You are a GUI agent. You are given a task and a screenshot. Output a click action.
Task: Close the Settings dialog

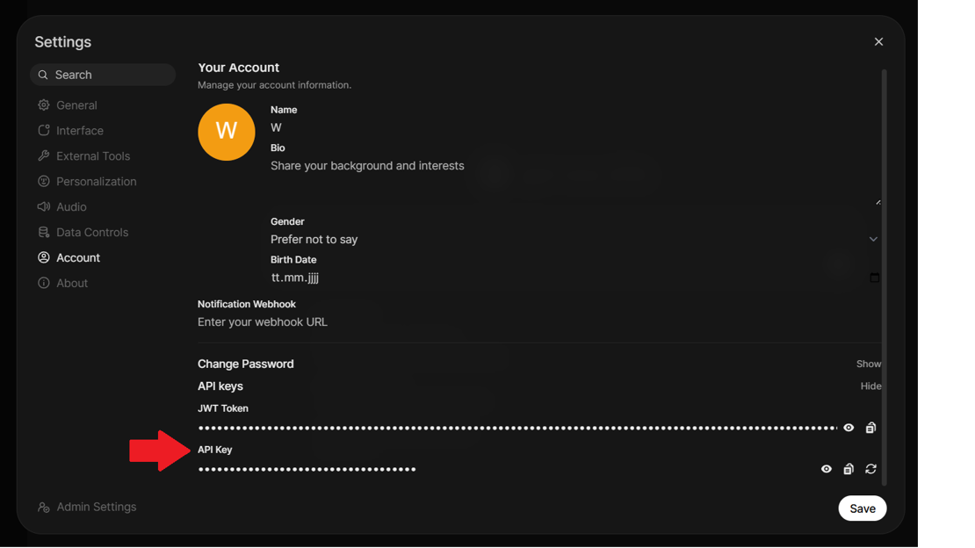tap(878, 41)
